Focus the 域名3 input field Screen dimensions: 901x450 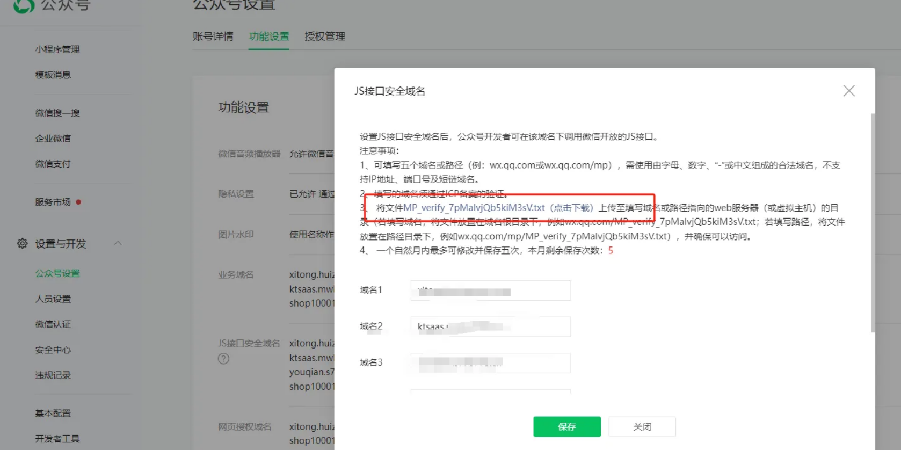point(491,363)
